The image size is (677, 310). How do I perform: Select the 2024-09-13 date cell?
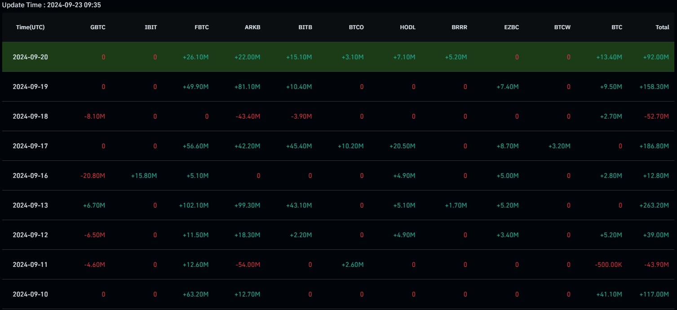(x=30, y=205)
